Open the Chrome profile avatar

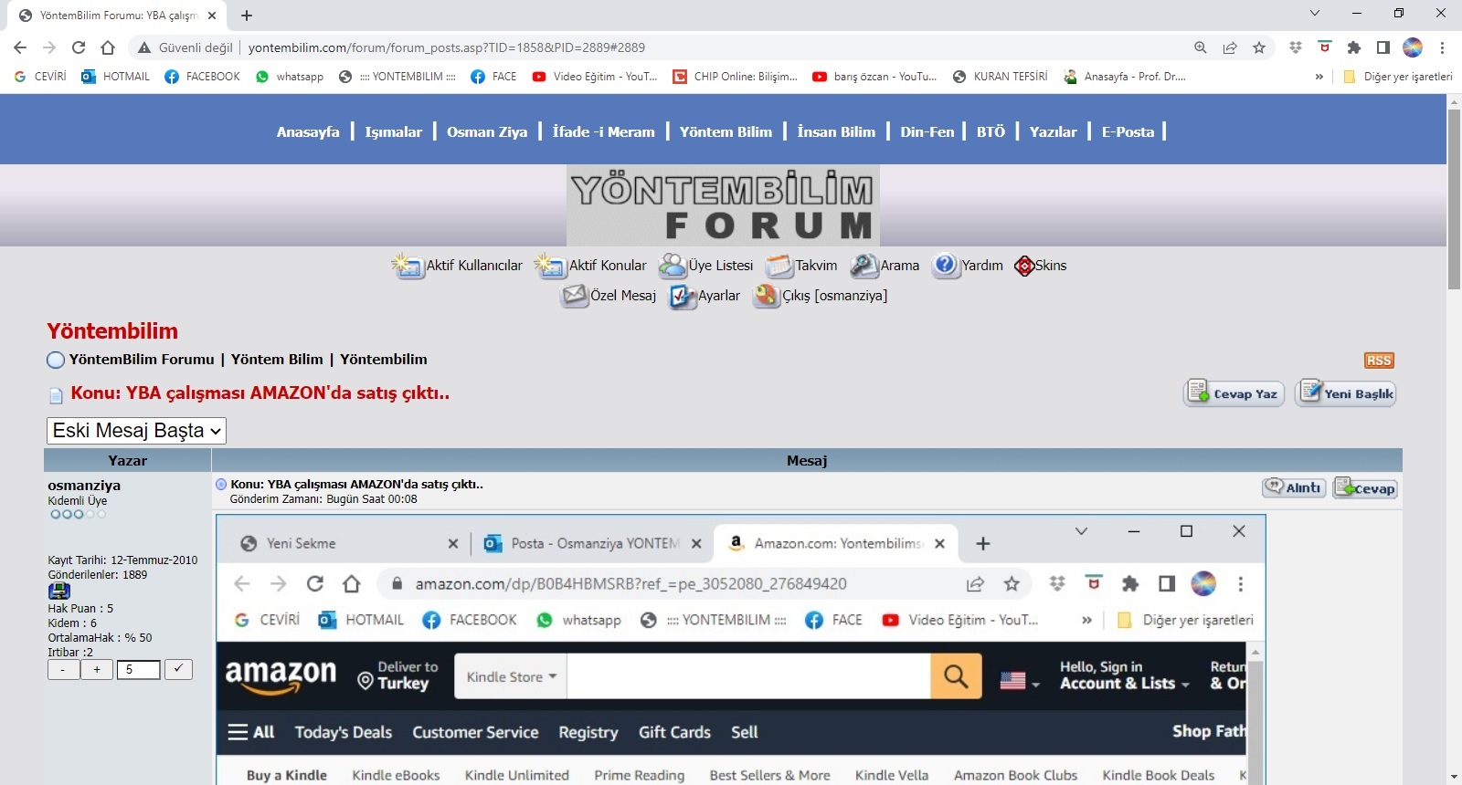pos(1413,47)
